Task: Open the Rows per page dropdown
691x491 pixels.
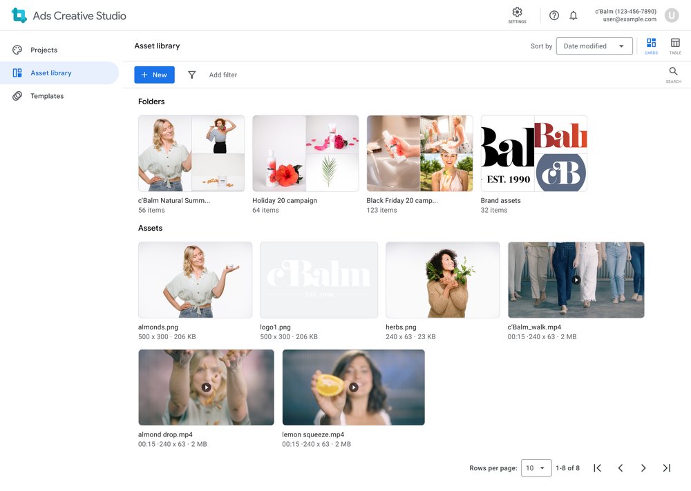Action: pos(536,468)
